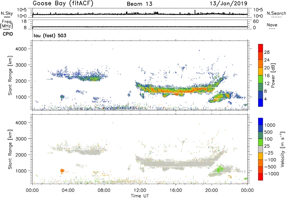
Task: Click the "4" label on Power colorbar
Action: [265, 99]
